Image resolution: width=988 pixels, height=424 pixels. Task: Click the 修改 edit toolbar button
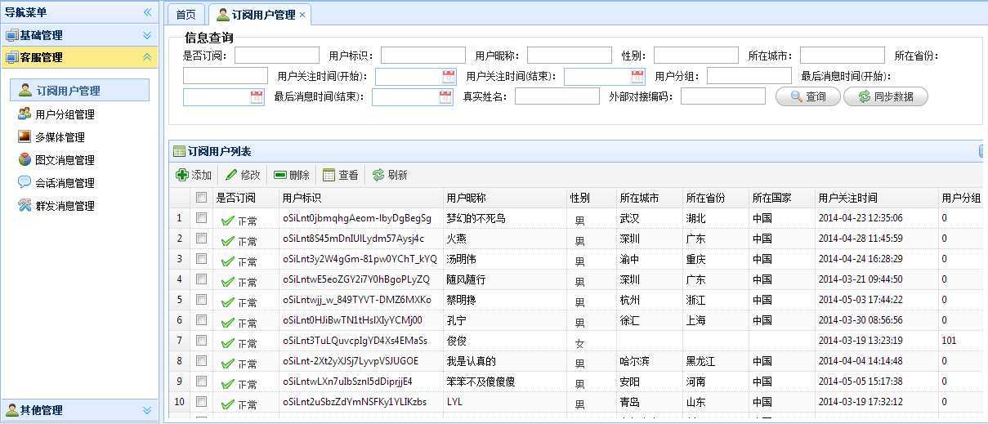point(243,175)
